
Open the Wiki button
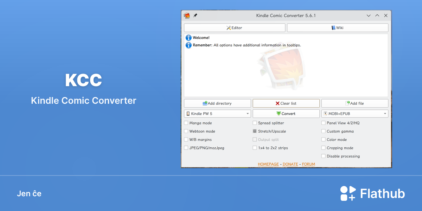point(338,28)
